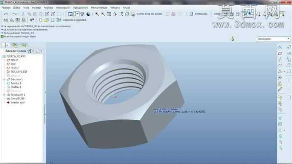
Task: Click the orient mode icon
Action: (x=82, y=14)
